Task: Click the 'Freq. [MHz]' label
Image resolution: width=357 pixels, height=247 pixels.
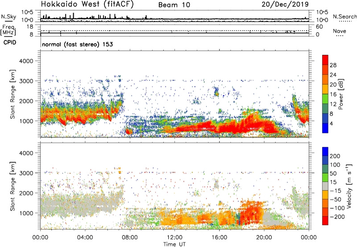Action: tap(8, 30)
